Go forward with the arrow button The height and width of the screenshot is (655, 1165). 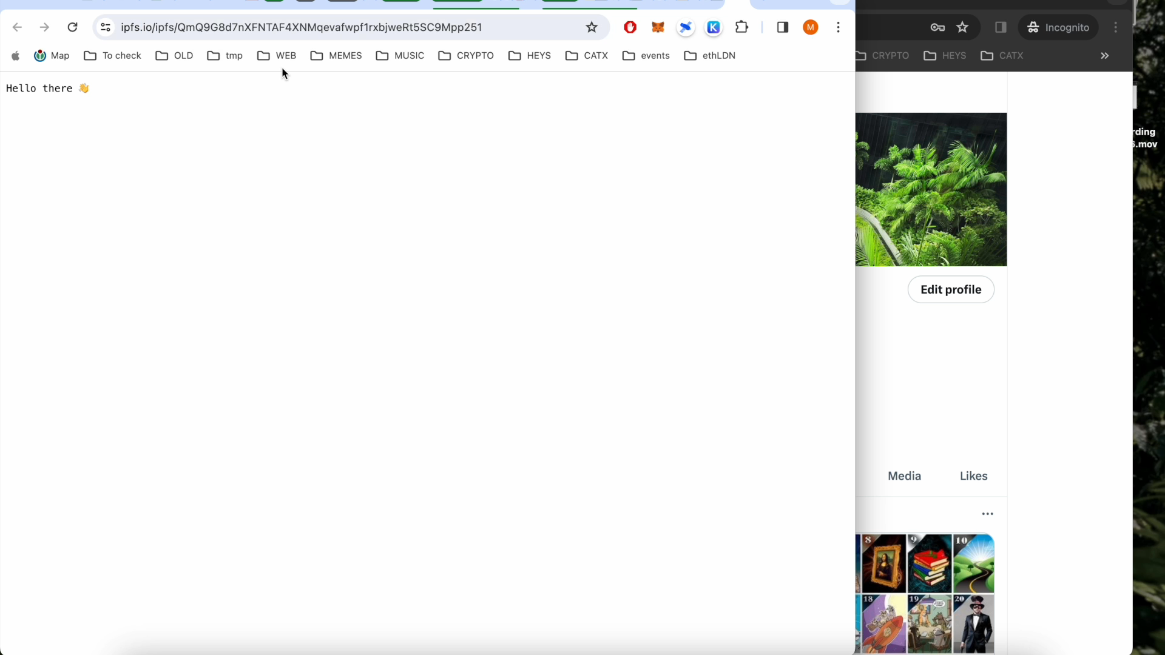pos(44,27)
